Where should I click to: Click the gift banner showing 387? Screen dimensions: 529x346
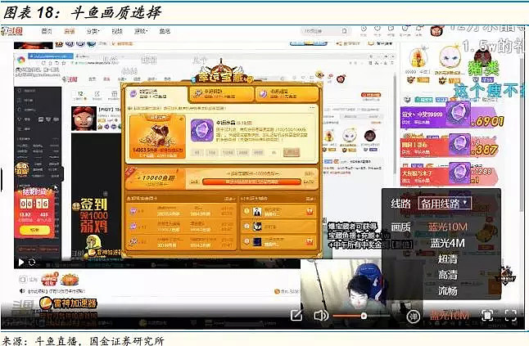point(450,146)
